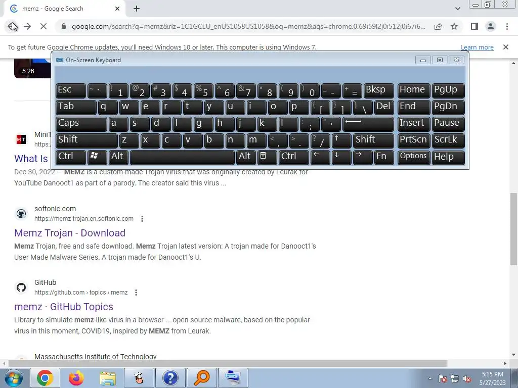Image resolution: width=518 pixels, height=388 pixels.
Task: Toggle the left Ctrl key on the keyboard
Action: pyautogui.click(x=71, y=157)
